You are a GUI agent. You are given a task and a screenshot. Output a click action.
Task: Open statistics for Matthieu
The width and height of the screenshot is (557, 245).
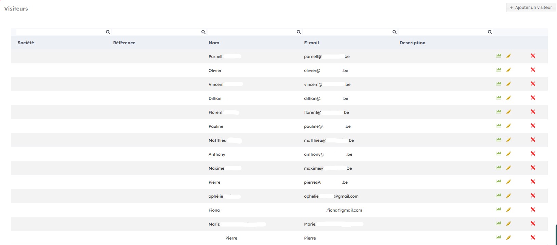pos(498,140)
